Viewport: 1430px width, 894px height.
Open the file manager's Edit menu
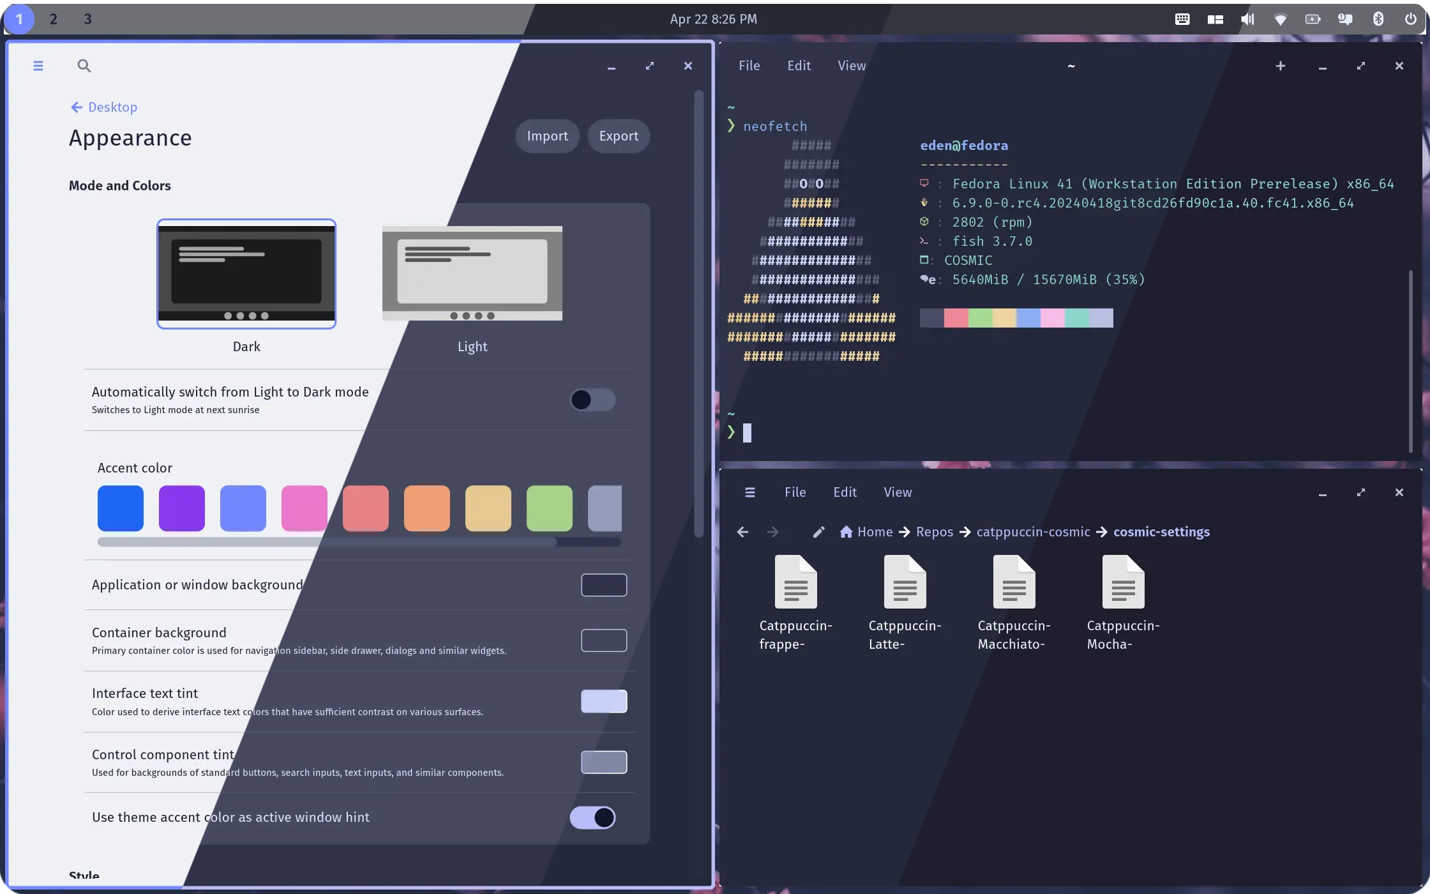[x=845, y=492]
